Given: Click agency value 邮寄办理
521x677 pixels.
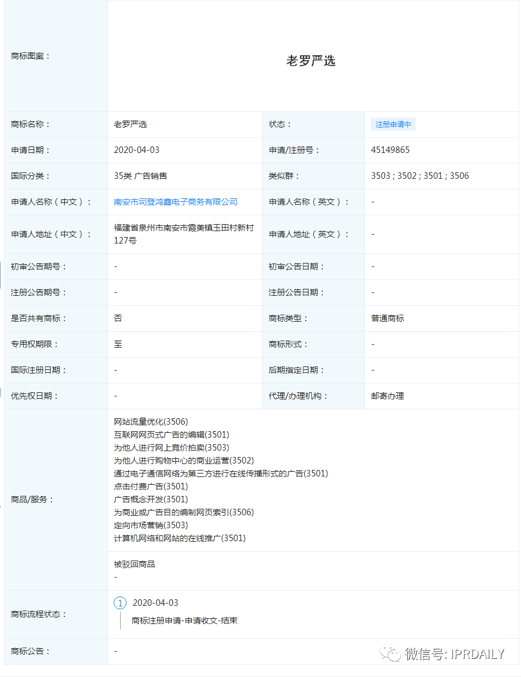Looking at the screenshot, I should 387,396.
